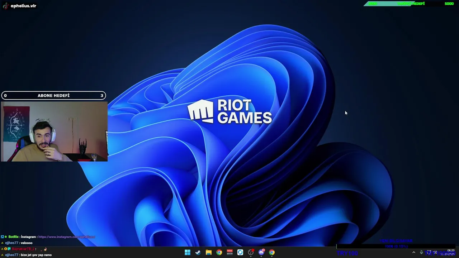Viewport: 459px width, 258px height.
Task: Click the chat message "bize jet şov yap ramo"
Action: click(x=36, y=255)
